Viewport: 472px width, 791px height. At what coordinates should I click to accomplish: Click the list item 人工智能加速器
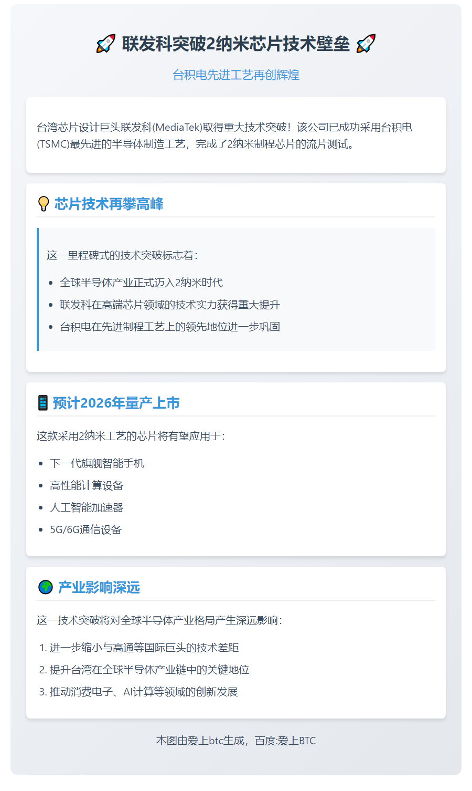click(x=87, y=507)
